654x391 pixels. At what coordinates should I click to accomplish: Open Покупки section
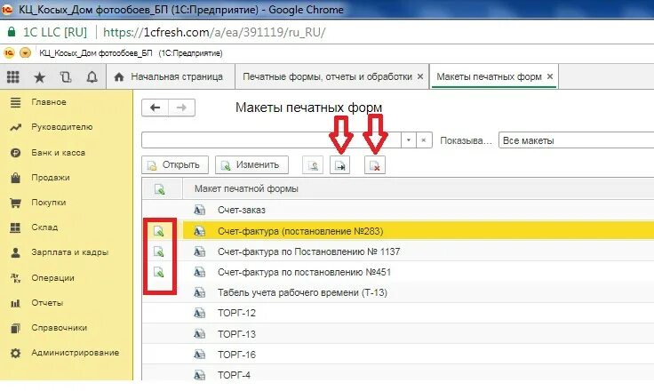[x=48, y=203]
